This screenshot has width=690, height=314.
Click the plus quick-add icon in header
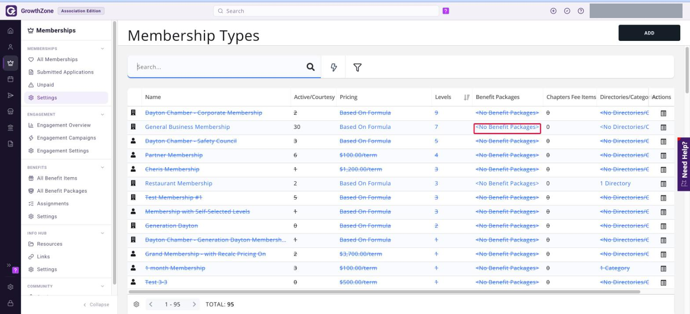(x=554, y=11)
